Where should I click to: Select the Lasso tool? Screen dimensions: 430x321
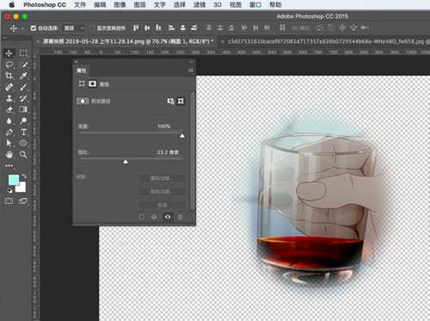tap(9, 65)
